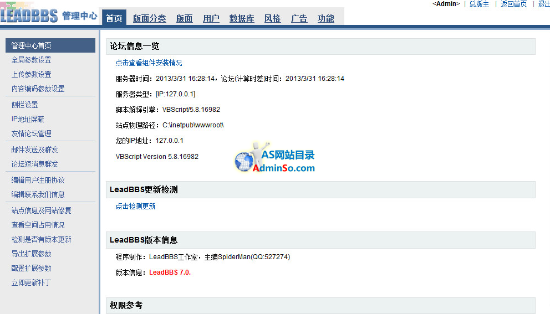Click the 论坛信息一览 section header
550x314 pixels.
(x=320, y=47)
